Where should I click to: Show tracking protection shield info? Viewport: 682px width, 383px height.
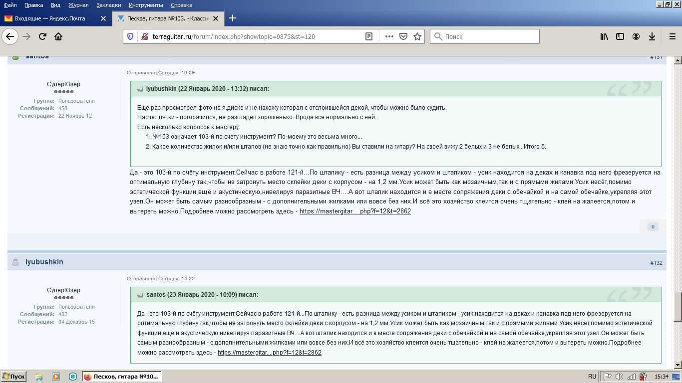coord(130,36)
